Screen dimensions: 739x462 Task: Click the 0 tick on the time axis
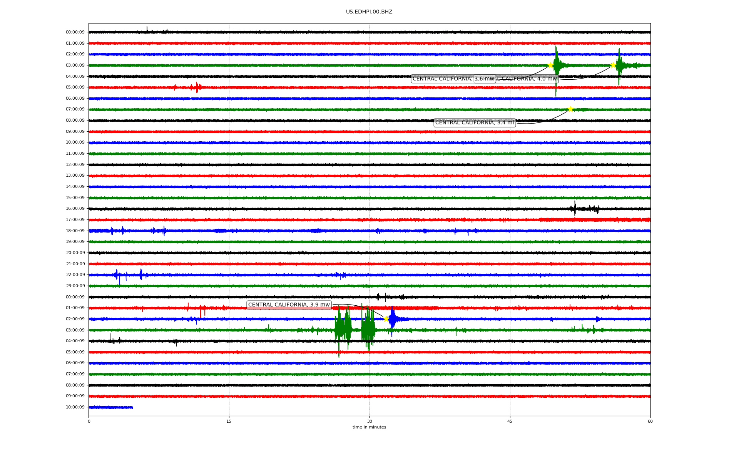click(89, 421)
